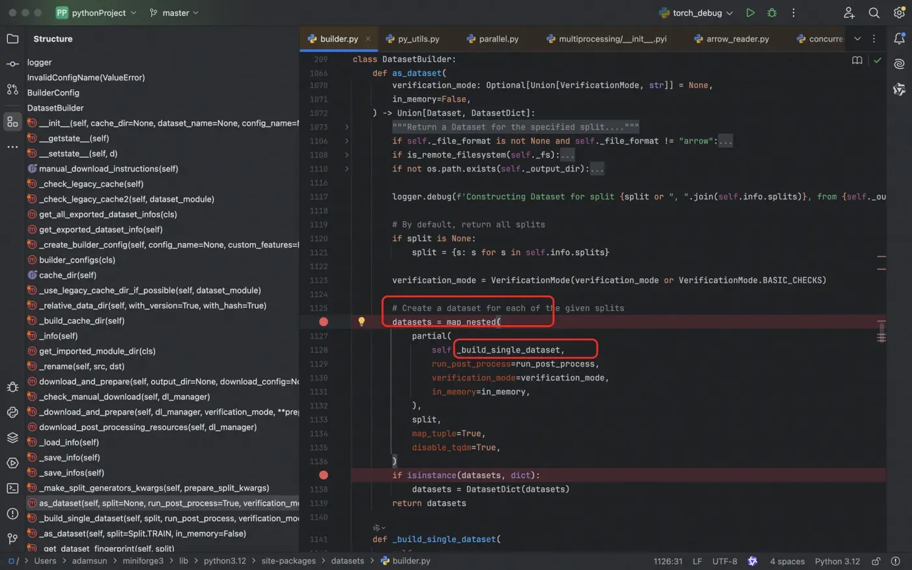Image resolution: width=912 pixels, height=570 pixels.
Task: Expand folded docstring at line 1073
Action: tap(347, 127)
